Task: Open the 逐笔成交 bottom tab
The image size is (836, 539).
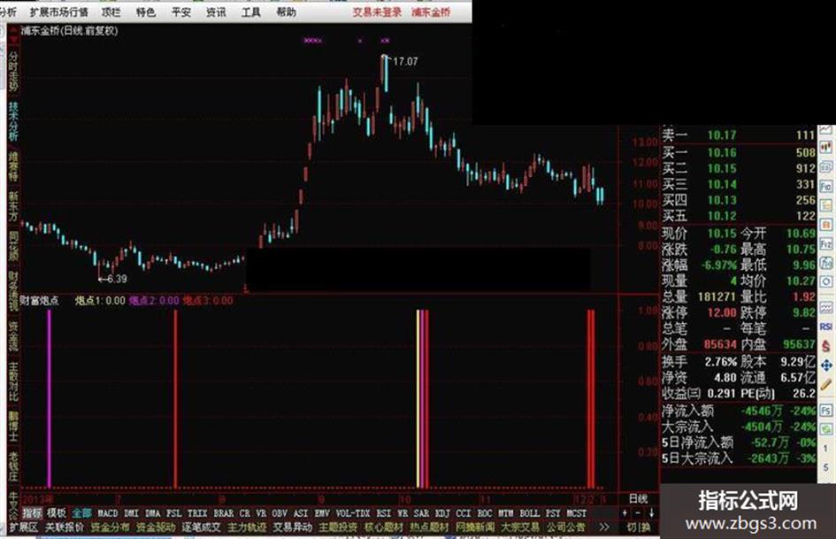Action: 201,527
